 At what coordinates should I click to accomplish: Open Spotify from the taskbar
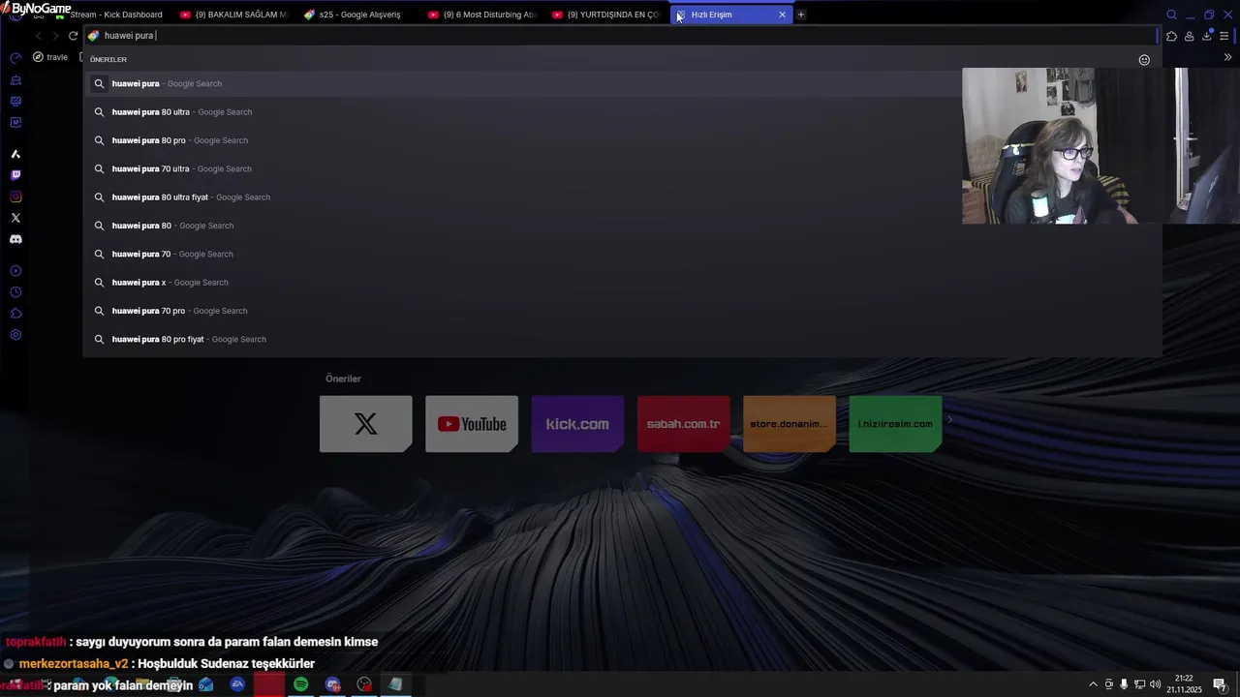point(301,684)
